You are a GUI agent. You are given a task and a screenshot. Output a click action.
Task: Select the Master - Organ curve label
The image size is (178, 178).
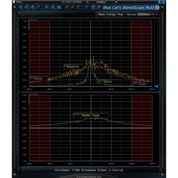click(91, 115)
